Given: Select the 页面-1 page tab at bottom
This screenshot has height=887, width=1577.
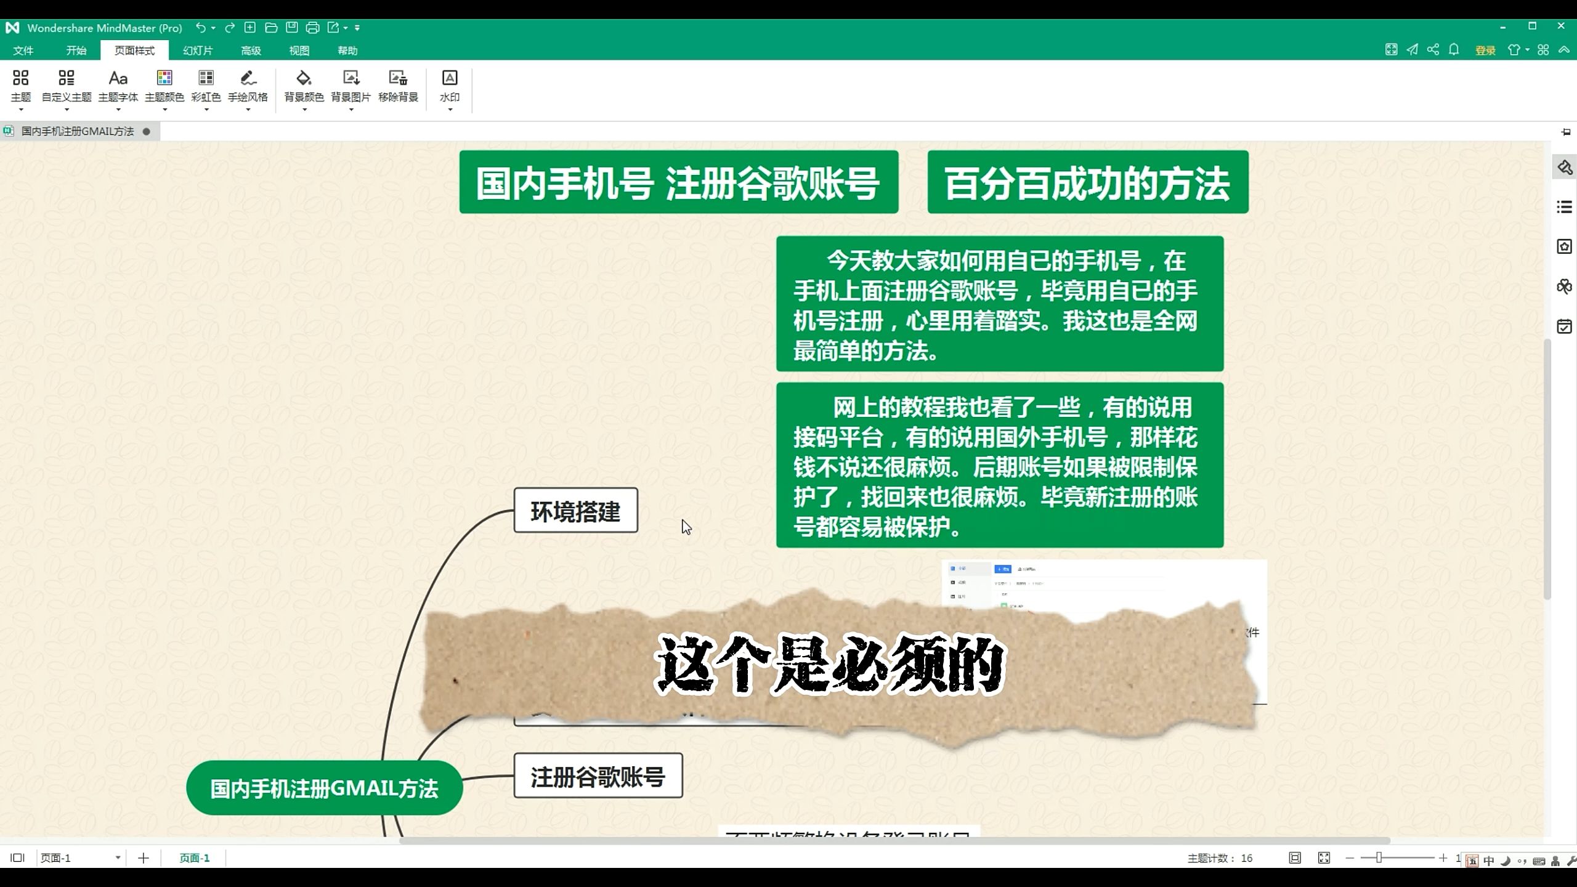Looking at the screenshot, I should pyautogui.click(x=195, y=858).
